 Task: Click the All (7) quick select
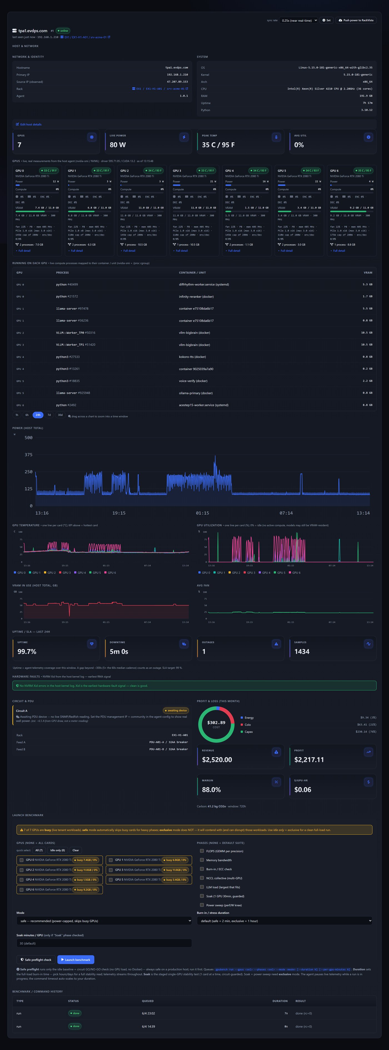(x=39, y=850)
